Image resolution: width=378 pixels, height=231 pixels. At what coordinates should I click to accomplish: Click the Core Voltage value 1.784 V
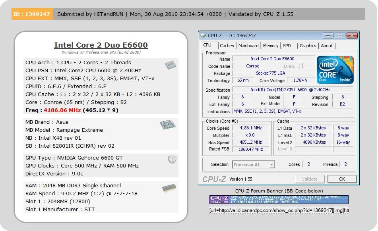[300, 80]
